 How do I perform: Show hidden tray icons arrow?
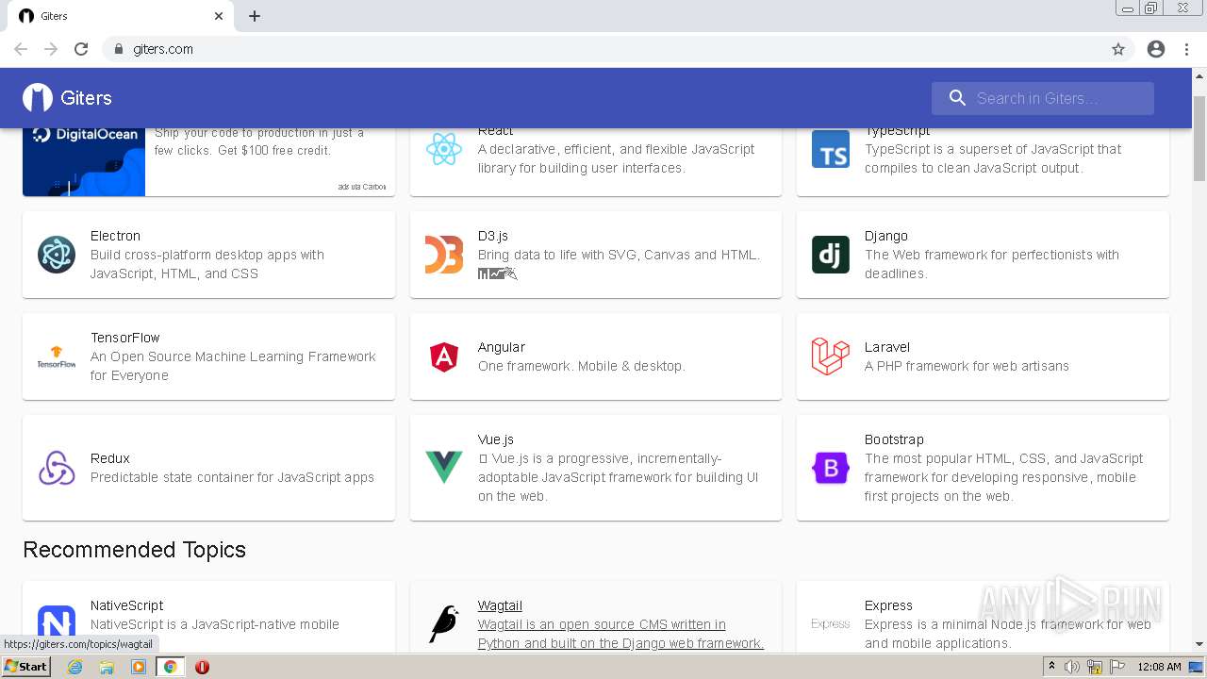1051,667
